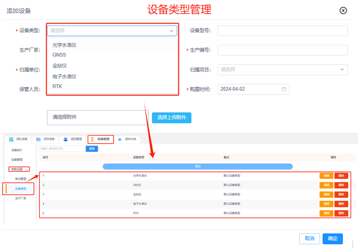Expand the 归属项目 dropdown
This screenshot has height=248, width=358.
[342, 70]
